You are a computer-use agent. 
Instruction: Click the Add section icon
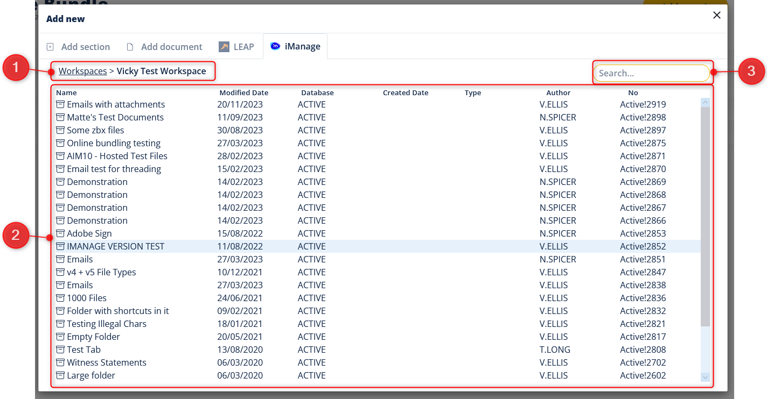[x=50, y=47]
